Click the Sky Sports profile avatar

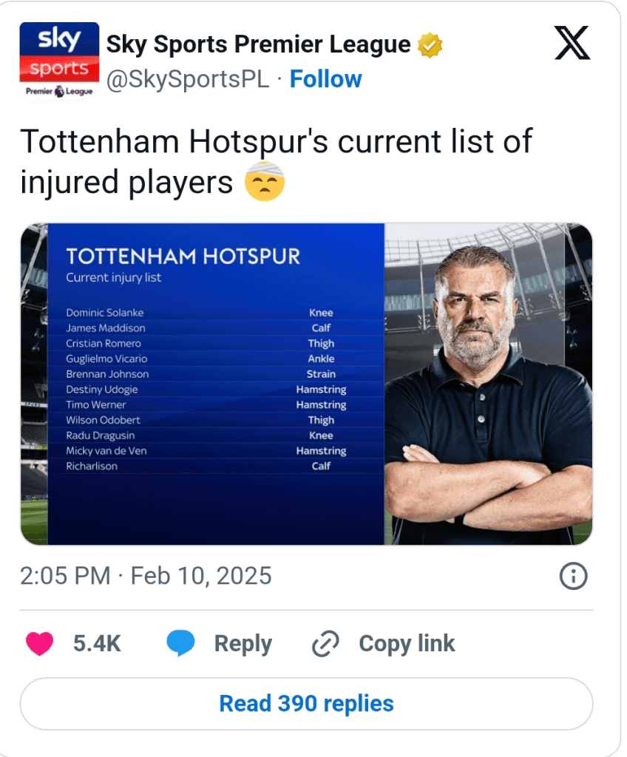pos(59,60)
